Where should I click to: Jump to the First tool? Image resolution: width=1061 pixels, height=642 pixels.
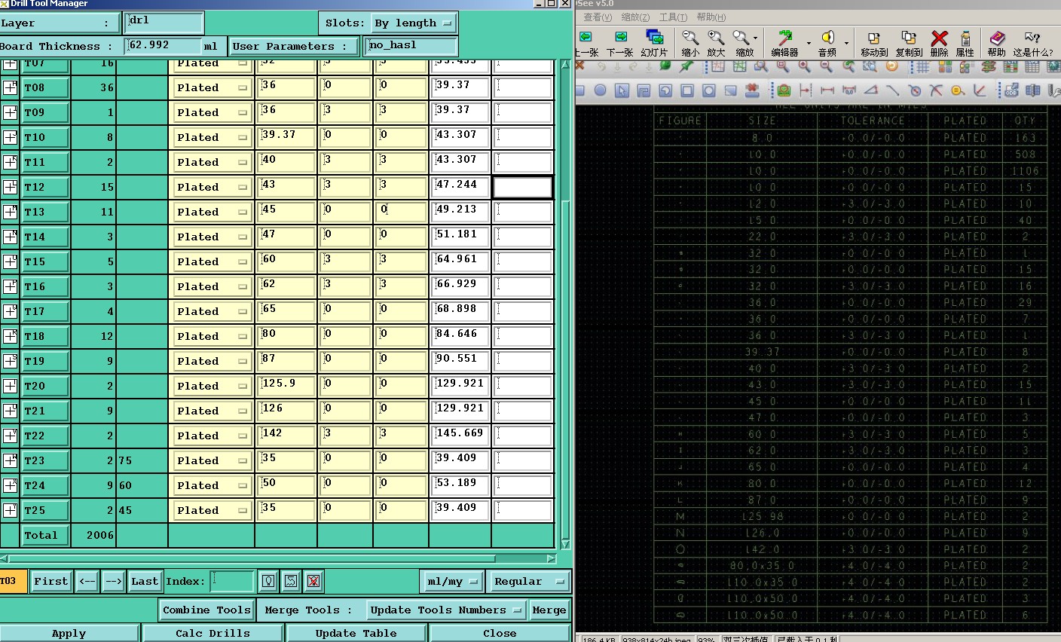point(51,581)
